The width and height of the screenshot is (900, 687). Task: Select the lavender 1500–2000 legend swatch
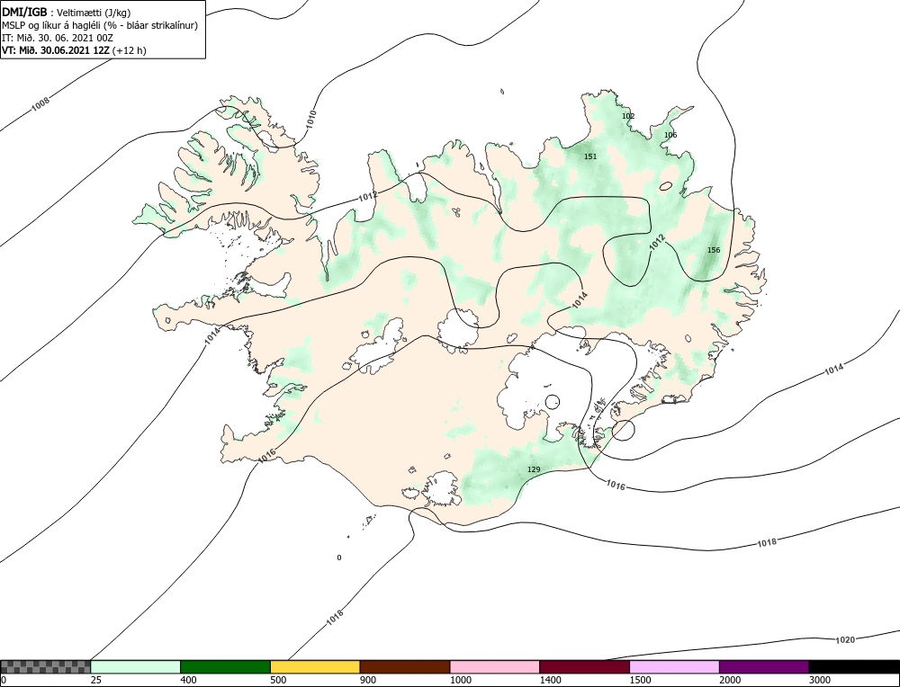(674, 666)
